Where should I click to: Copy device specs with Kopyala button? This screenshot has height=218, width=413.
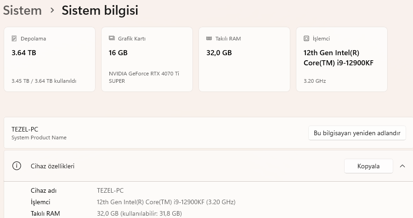pos(368,166)
